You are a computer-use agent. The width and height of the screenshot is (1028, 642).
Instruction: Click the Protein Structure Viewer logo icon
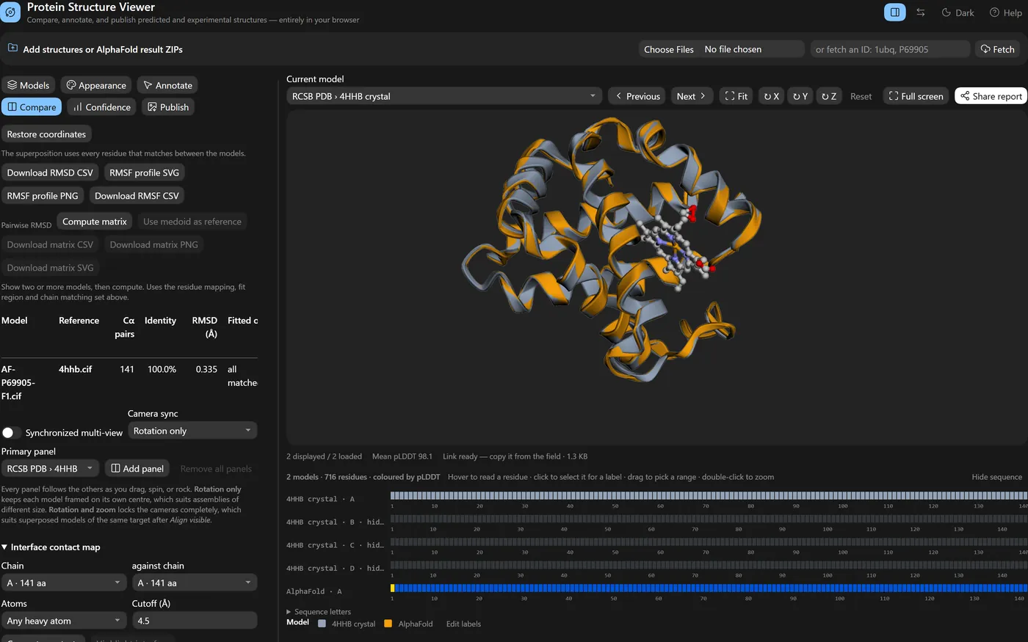(10, 12)
